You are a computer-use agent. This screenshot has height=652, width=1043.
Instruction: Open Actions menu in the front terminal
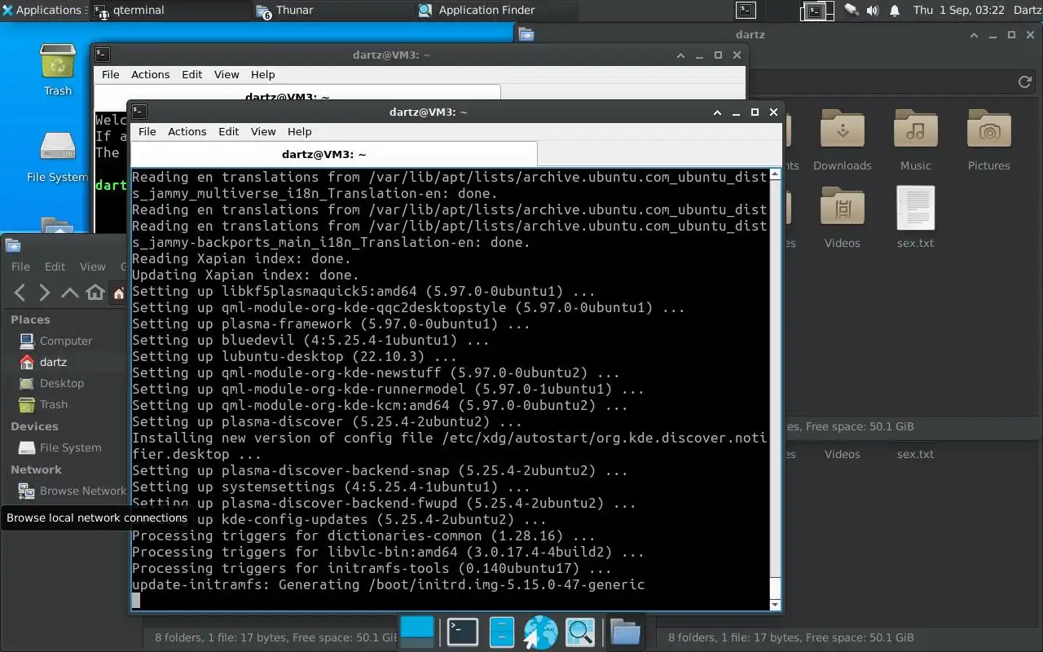(x=187, y=131)
